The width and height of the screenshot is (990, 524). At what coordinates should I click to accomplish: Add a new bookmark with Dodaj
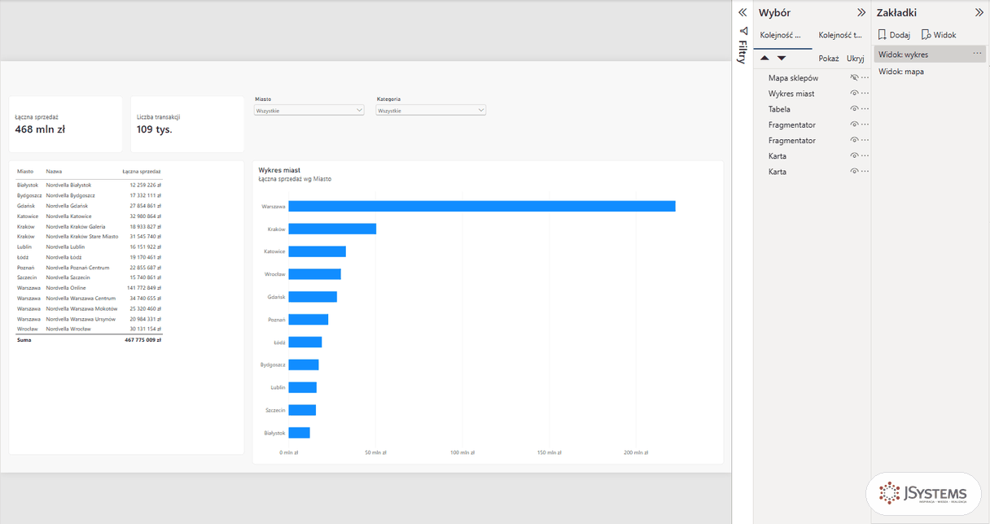(x=894, y=35)
